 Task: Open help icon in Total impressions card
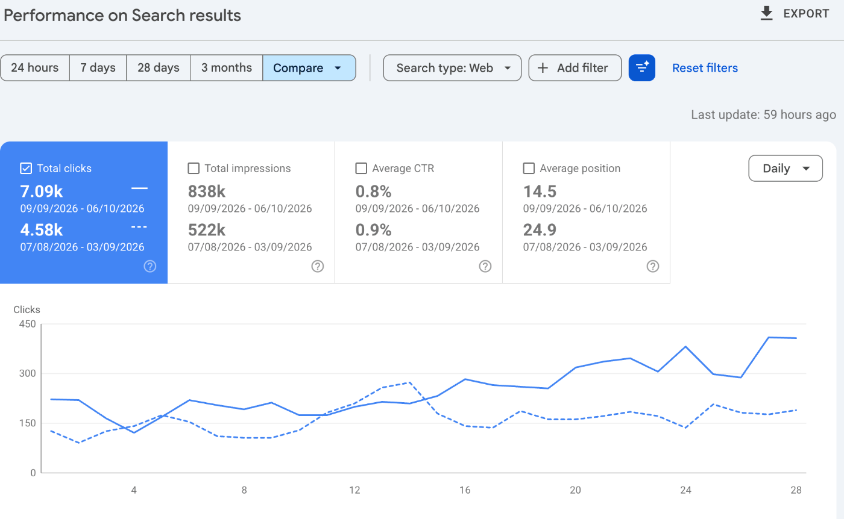click(318, 266)
